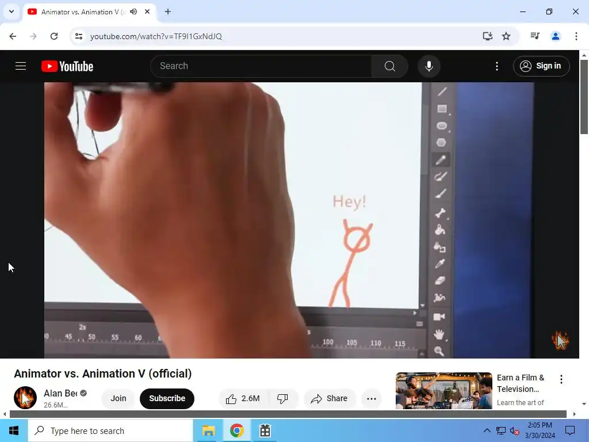Image resolution: width=589 pixels, height=442 pixels.
Task: Expand the tab search dropdown arrow
Action: pos(12,12)
